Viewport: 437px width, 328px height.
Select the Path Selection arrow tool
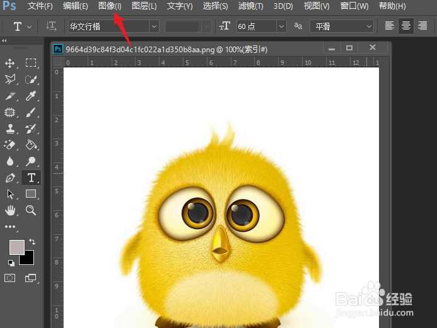pos(10,194)
